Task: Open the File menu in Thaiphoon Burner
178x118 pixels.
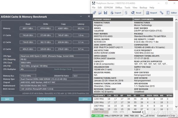Action: point(94,8)
